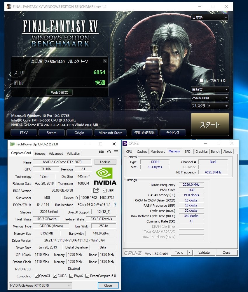Open the Graphics tab in CPU-Z

(201, 151)
